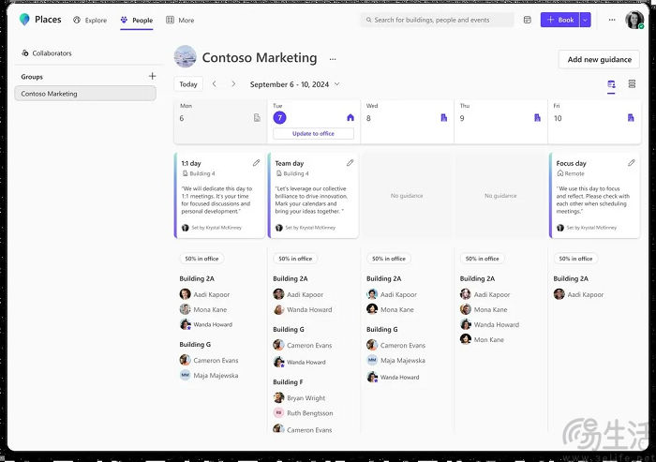
Task: Click the Places logo icon
Action: [24, 20]
